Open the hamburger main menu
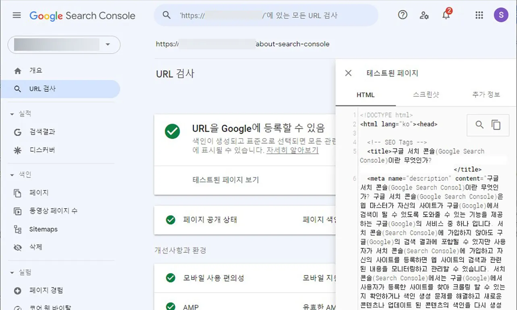This screenshot has width=517, height=310. pyautogui.click(x=17, y=15)
